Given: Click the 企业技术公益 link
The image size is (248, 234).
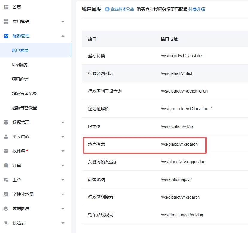Looking at the screenshot, I should pyautogui.click(x=122, y=9).
